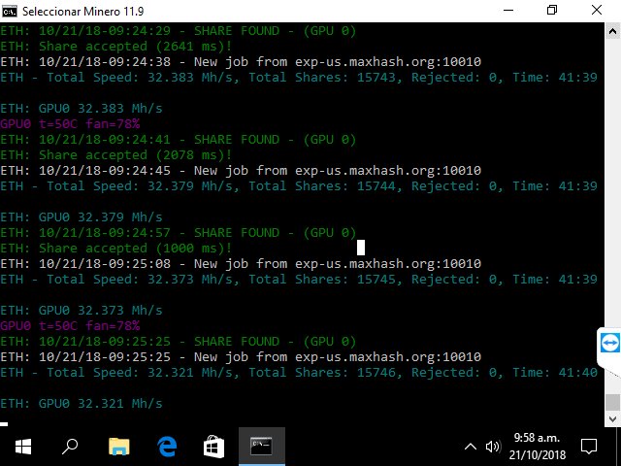Screen dimensions: 621x466
Task: Click the 'ETH: GPU0 32.379 Mh/s' line
Action: pos(82,217)
